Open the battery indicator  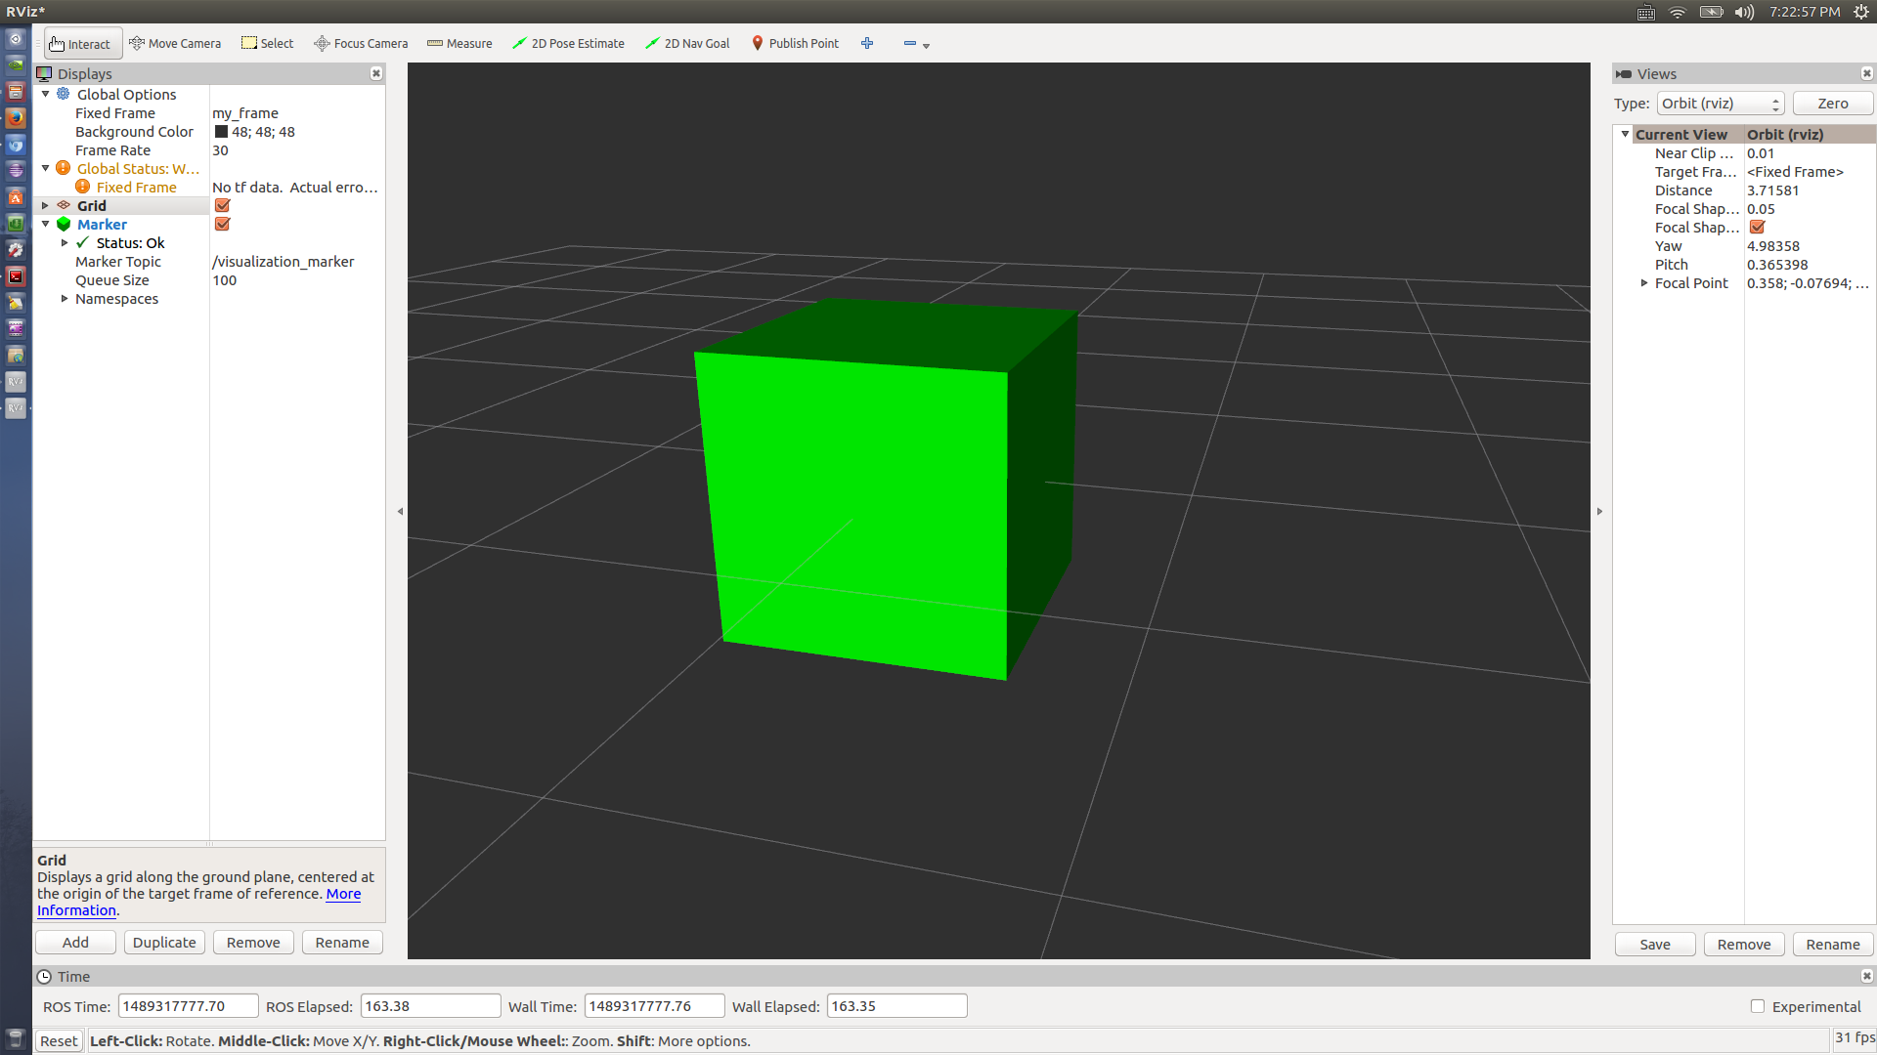(x=1711, y=12)
